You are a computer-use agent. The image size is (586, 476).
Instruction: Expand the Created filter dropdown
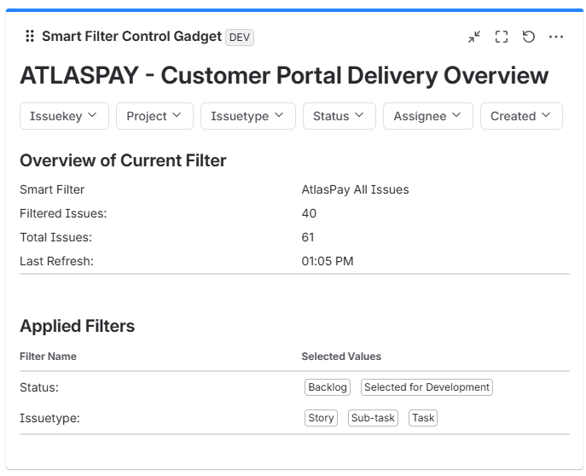coord(521,116)
